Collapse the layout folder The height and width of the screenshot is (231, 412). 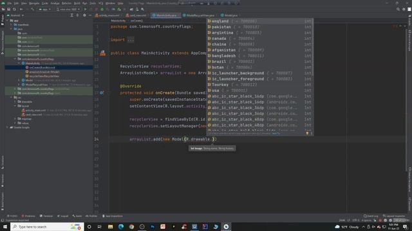pos(15,106)
